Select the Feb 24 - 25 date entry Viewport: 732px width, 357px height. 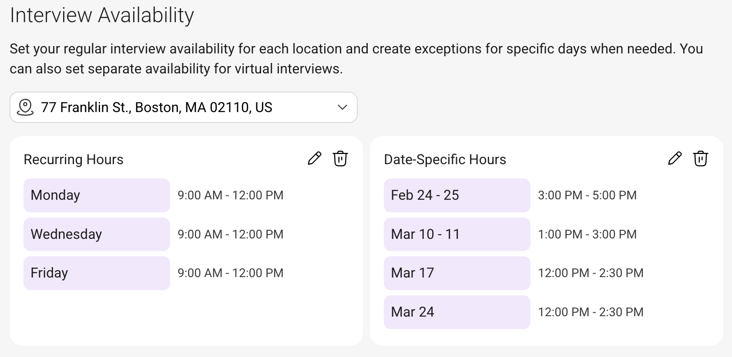(x=457, y=195)
